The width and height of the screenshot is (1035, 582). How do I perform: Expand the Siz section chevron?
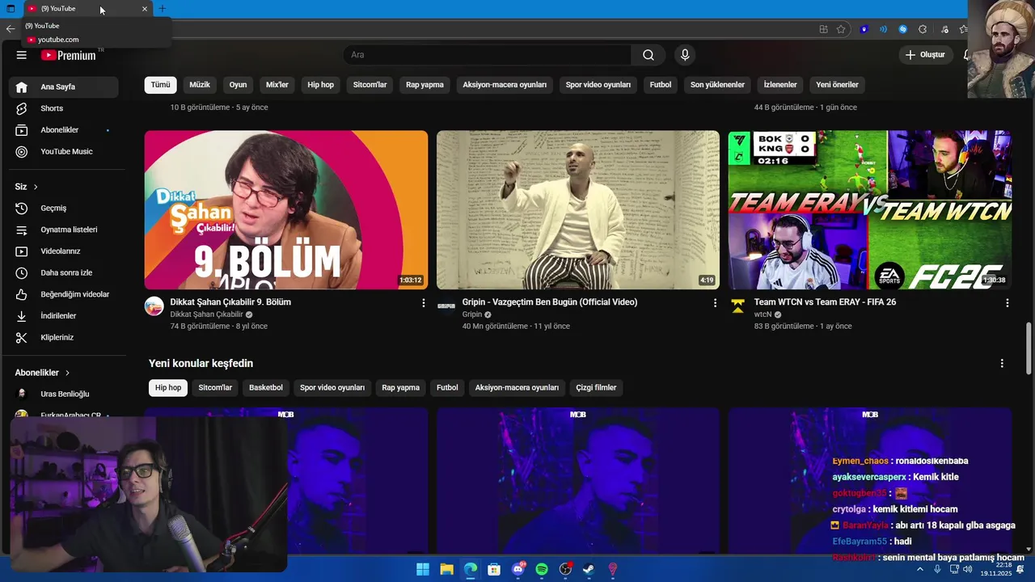36,187
